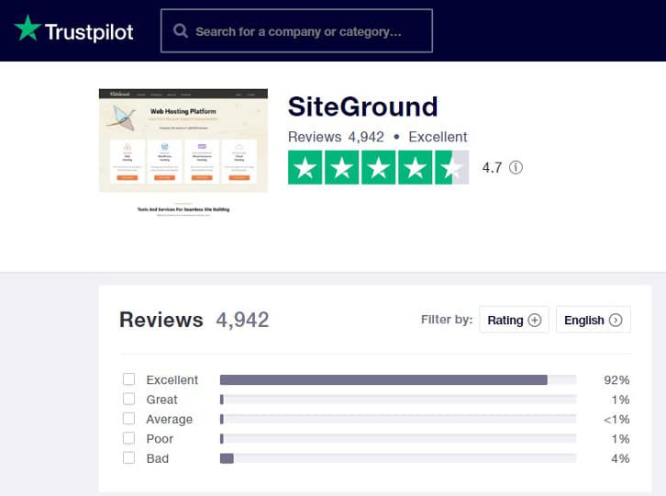The height and width of the screenshot is (496, 666).
Task: Check the Excellent rating checkbox
Action: click(x=128, y=379)
